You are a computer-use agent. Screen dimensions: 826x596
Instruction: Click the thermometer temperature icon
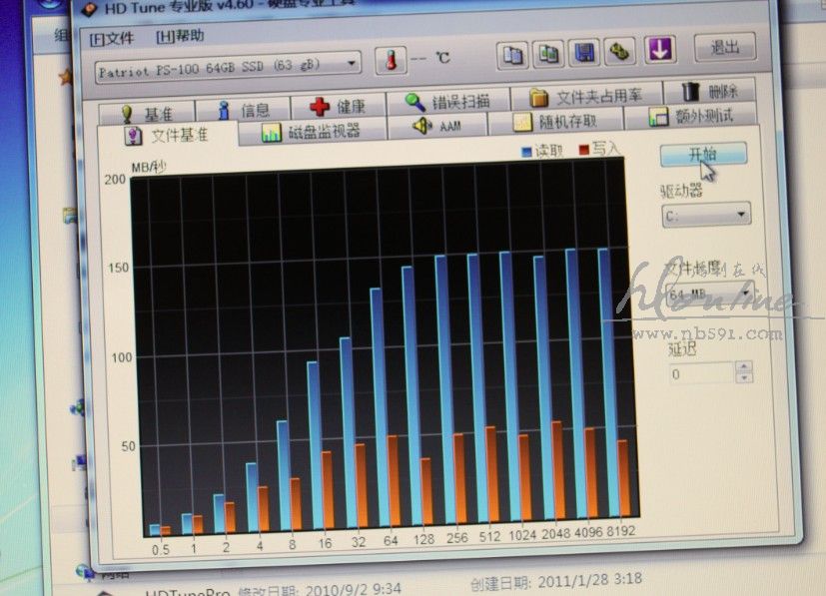click(391, 60)
